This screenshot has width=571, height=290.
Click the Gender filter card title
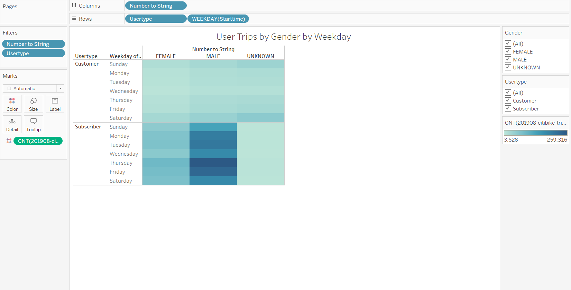[x=514, y=33]
